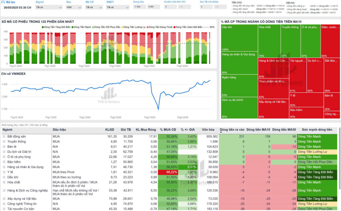The height and width of the screenshot is (211, 341).
Task: Expand the Bất động sản row
Action: pos(4,137)
